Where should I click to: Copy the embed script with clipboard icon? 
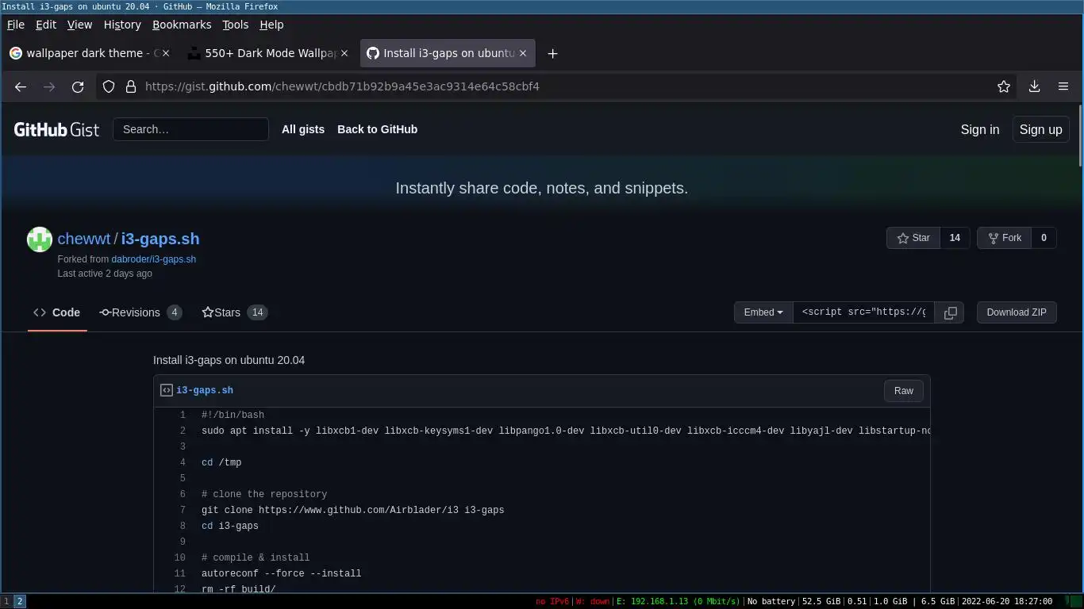[950, 312]
